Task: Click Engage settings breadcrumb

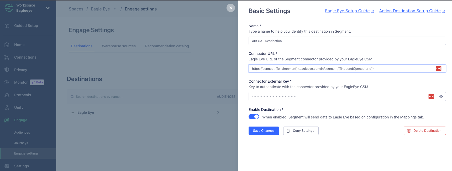Action: [141, 9]
